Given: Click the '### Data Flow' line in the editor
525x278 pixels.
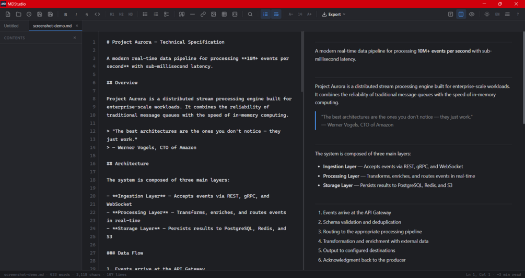Looking at the screenshot, I should (x=125, y=253).
